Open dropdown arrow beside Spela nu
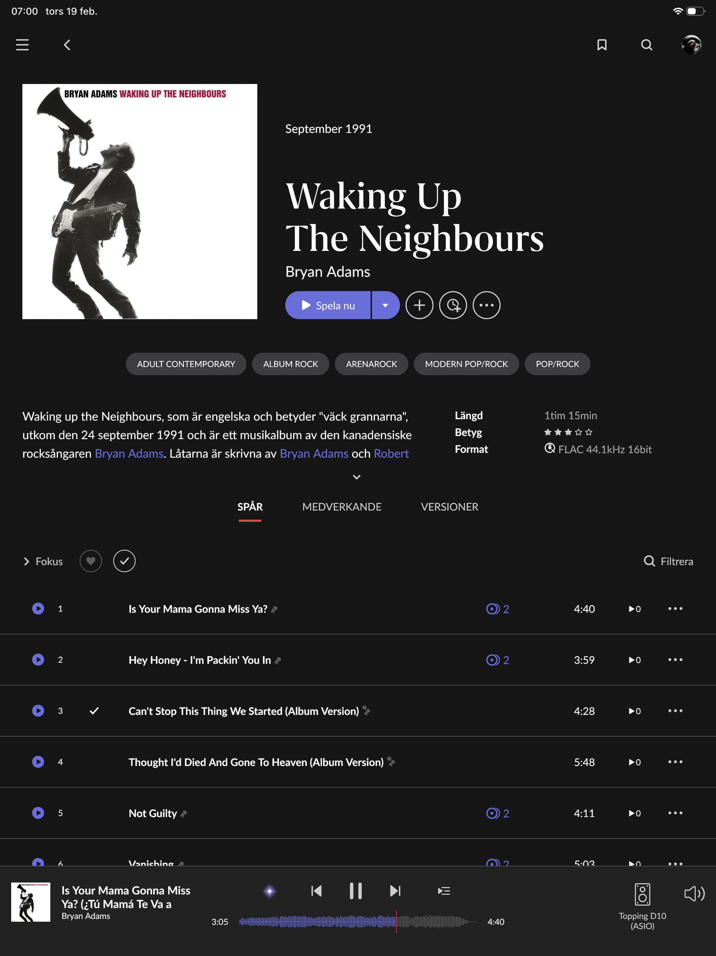 [385, 305]
